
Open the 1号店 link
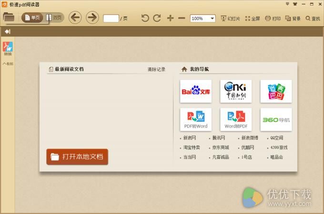tap(246, 157)
